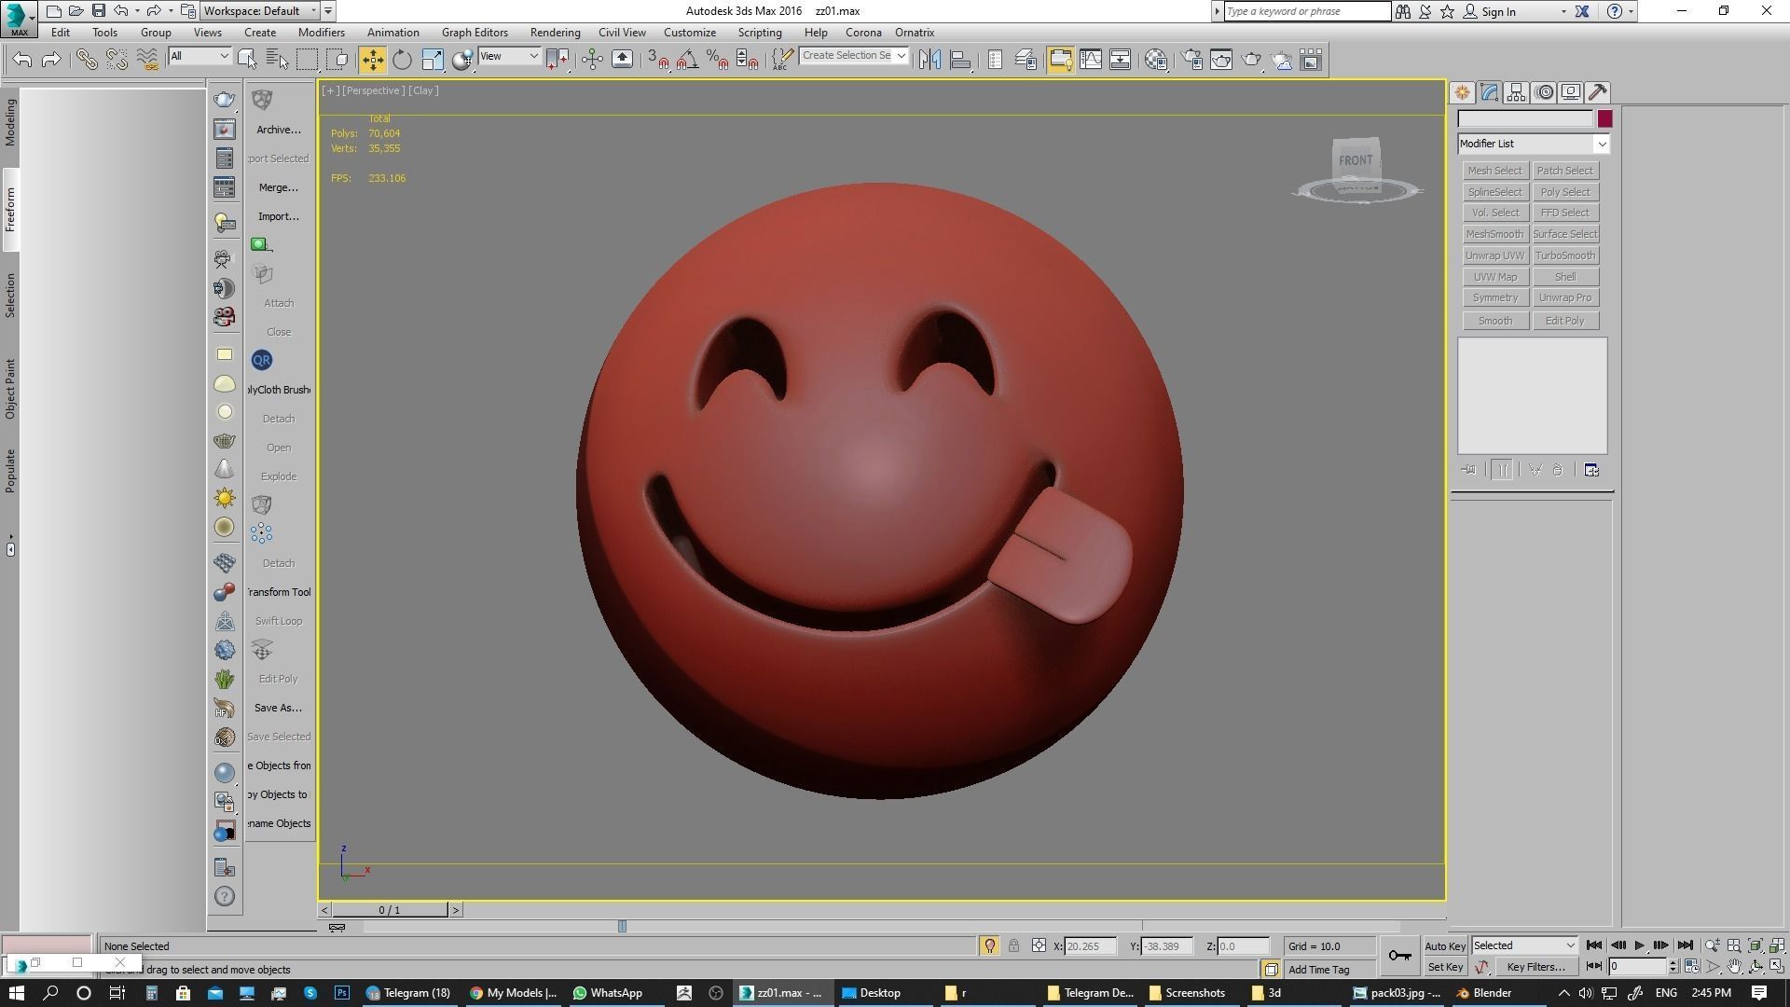Open the All selection filter dropdown
This screenshot has width=1790, height=1007.
point(200,56)
